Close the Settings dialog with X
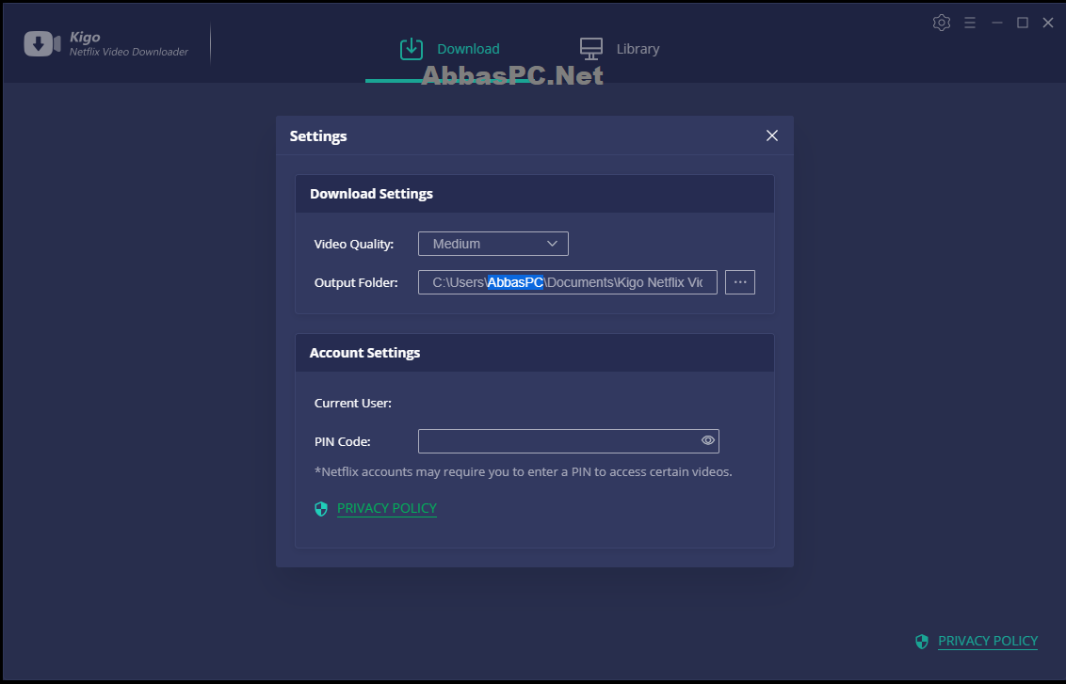Image resolution: width=1066 pixels, height=684 pixels. click(x=771, y=135)
